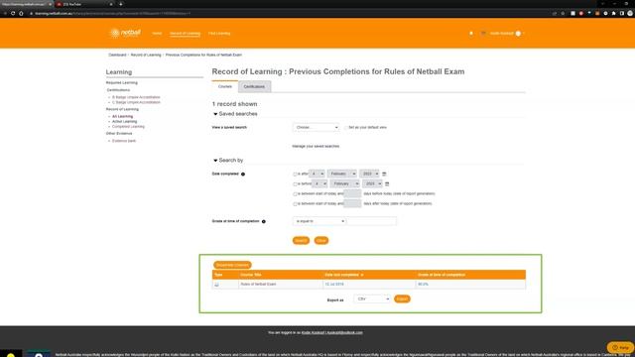This screenshot has height=357, width=635.
Task: Open the year dropdown for 'is before'
Action: click(372, 183)
